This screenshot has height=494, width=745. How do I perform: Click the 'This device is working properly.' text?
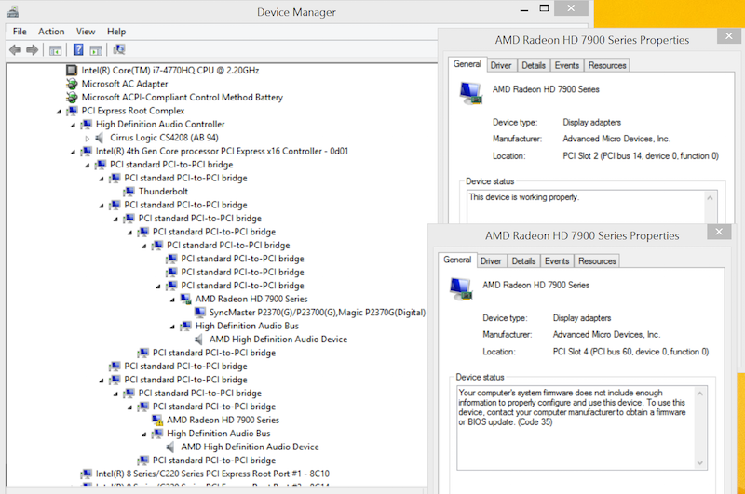pyautogui.click(x=524, y=197)
